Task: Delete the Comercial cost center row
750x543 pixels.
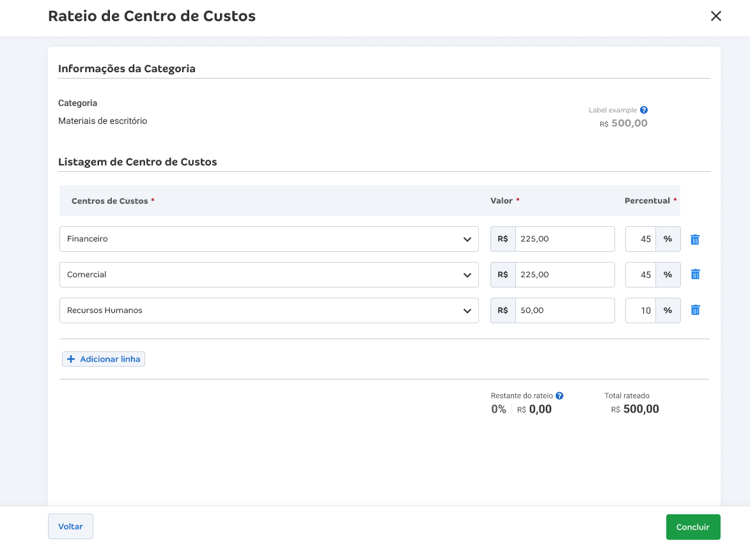Action: tap(695, 274)
